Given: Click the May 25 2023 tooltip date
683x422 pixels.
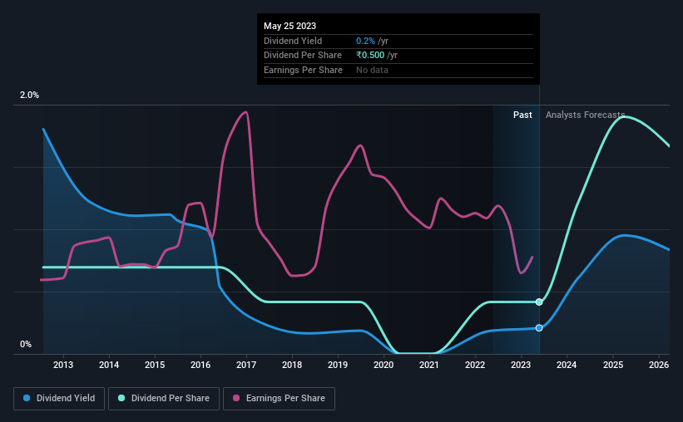Looking at the screenshot, I should pyautogui.click(x=290, y=26).
